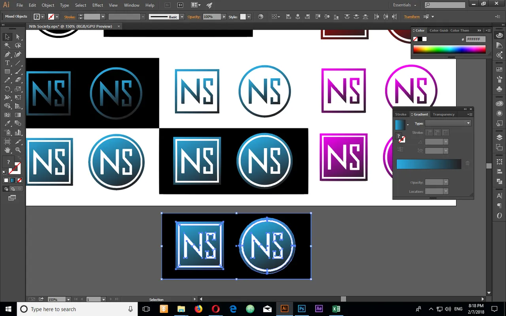This screenshot has width=506, height=316.
Task: Pick a color from the color spectrum bar
Action: click(x=449, y=49)
